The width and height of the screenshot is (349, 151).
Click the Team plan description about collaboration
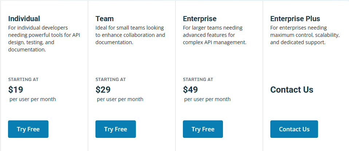130,35
